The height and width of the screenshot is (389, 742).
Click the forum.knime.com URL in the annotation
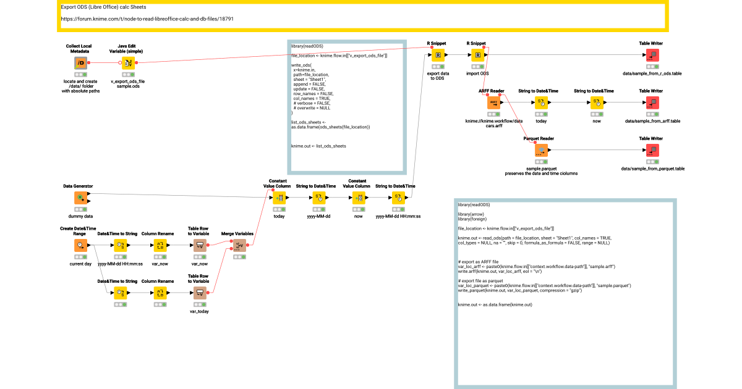coord(147,19)
